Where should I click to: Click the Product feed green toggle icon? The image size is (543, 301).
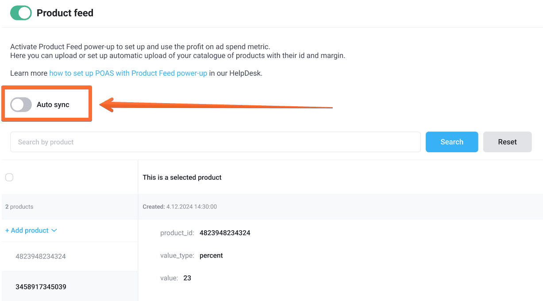tap(21, 13)
